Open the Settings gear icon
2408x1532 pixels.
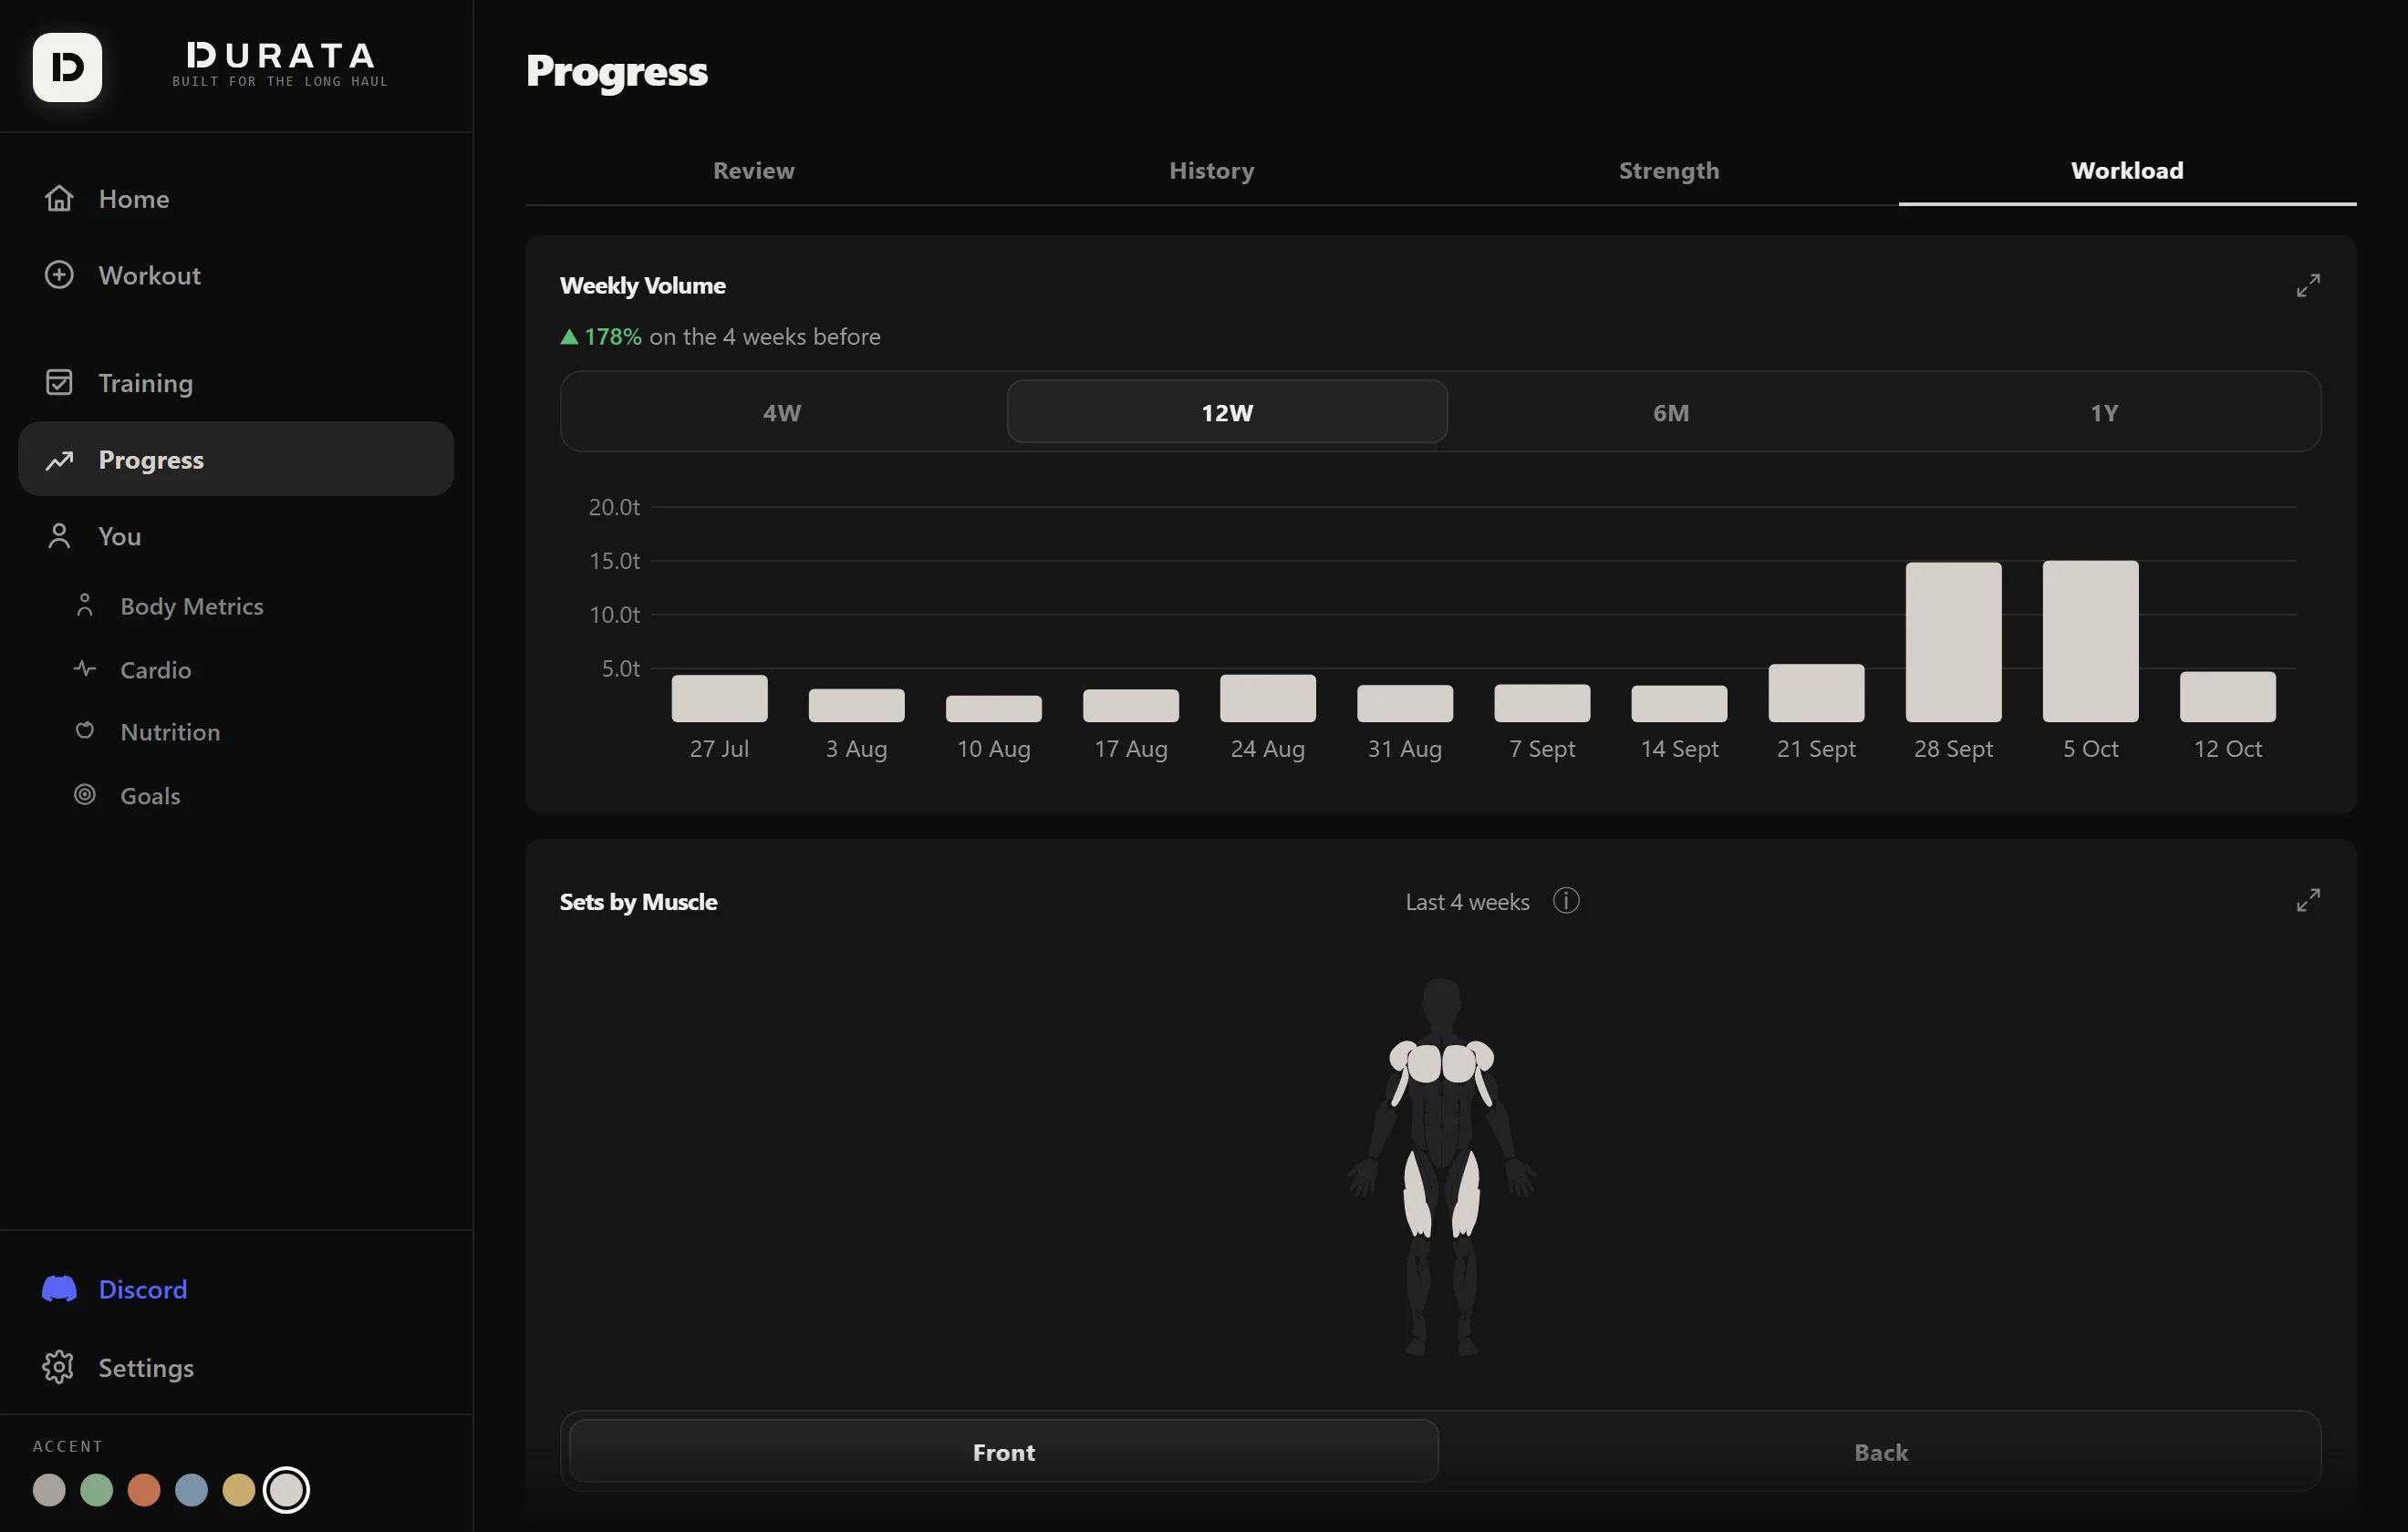(59, 1367)
